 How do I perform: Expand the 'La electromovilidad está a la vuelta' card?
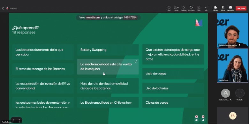(136, 62)
